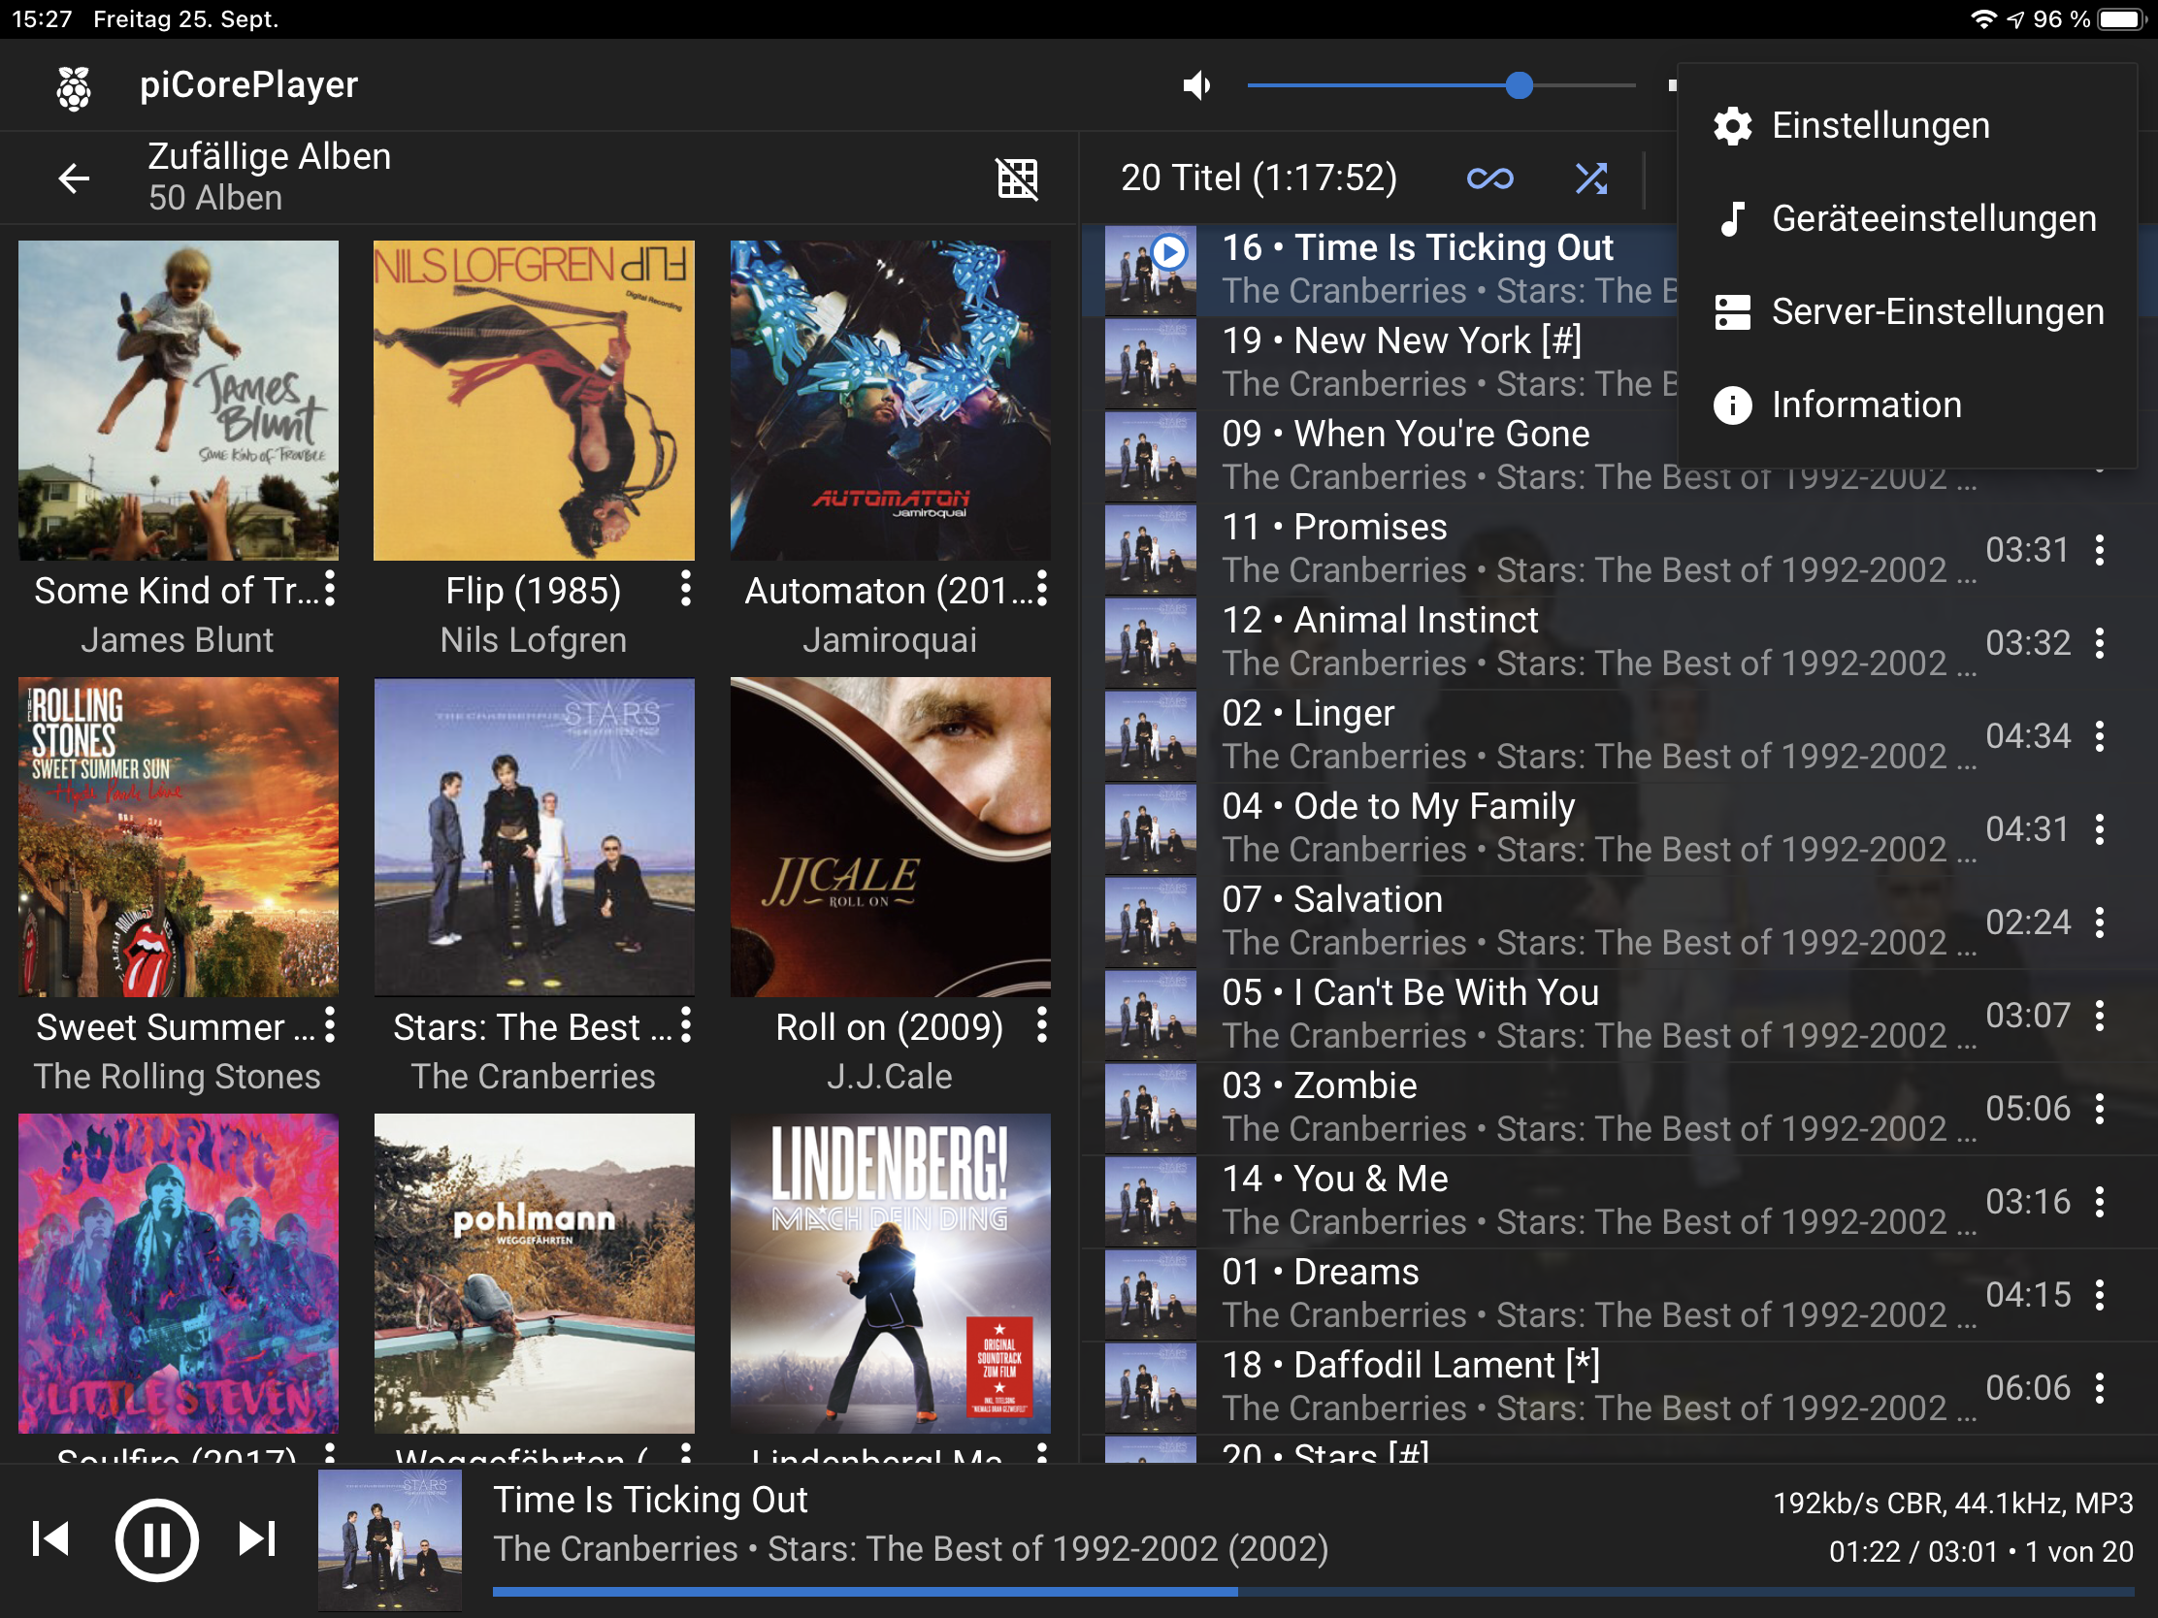
Task: Click the gear icon beside Einstellungen
Action: (1733, 126)
